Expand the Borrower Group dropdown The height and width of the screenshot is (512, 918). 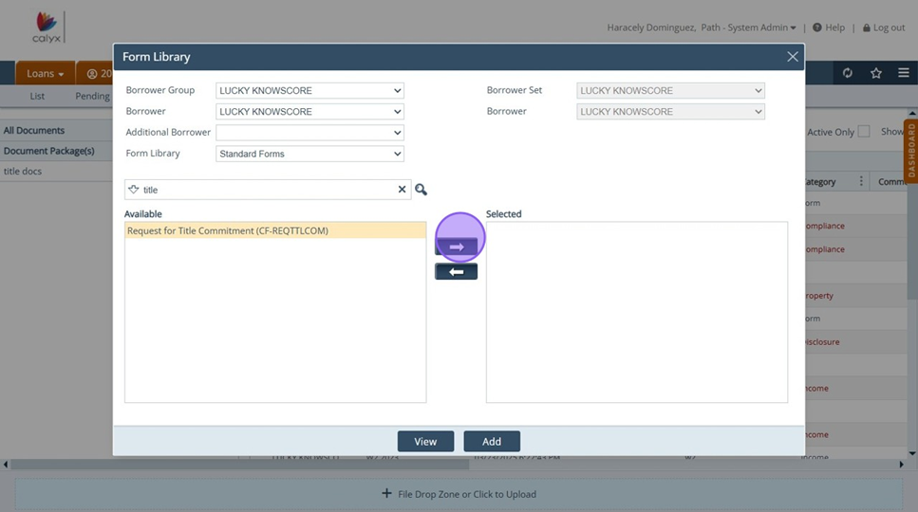click(x=309, y=91)
